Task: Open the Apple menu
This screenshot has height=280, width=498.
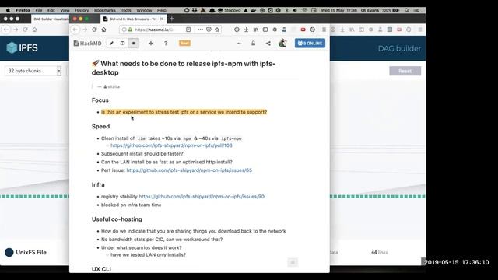Action: [x=8, y=10]
